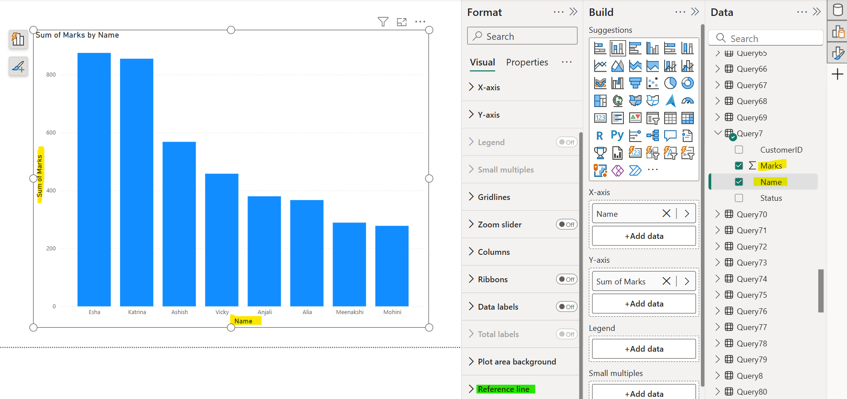This screenshot has width=847, height=399.
Task: Insert a Python visual
Action: pyautogui.click(x=617, y=135)
